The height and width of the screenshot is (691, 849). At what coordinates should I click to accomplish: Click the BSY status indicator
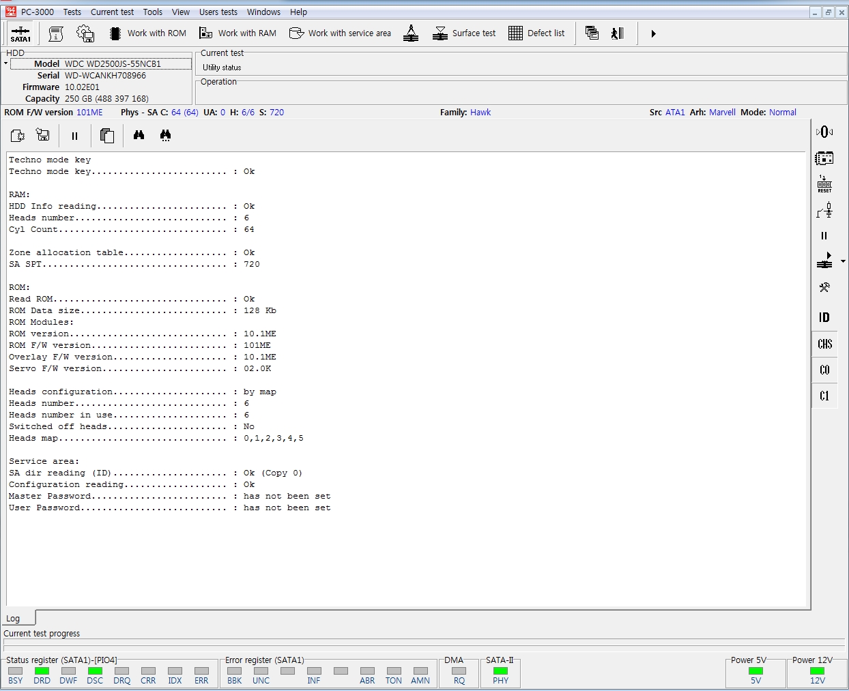15,675
